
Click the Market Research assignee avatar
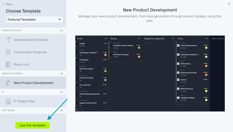(206, 91)
